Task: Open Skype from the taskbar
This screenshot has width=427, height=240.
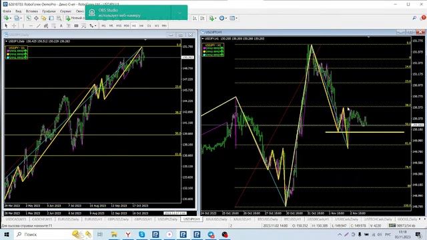Action: click(x=141, y=234)
